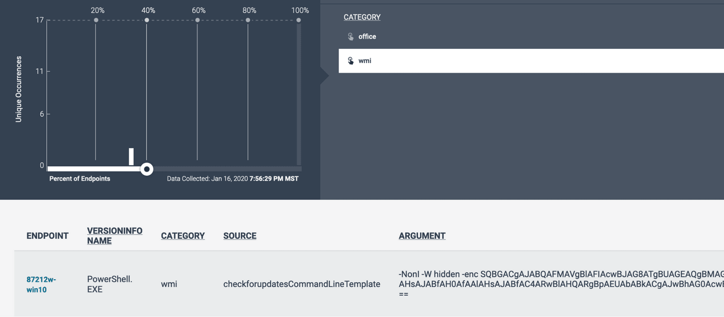This screenshot has height=317, width=724.
Task: Select the wmi category filter row
Action: click(x=528, y=61)
